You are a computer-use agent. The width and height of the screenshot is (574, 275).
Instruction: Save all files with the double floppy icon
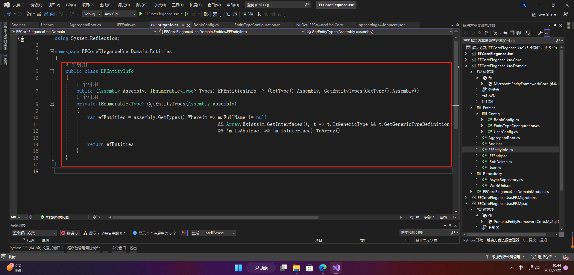(52, 14)
